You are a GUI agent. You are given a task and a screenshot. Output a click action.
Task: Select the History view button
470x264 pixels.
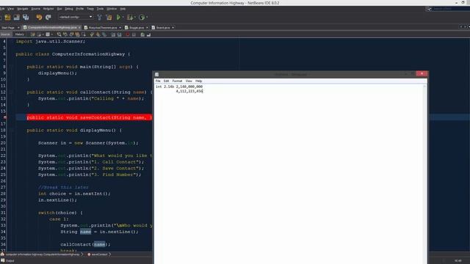[20, 34]
